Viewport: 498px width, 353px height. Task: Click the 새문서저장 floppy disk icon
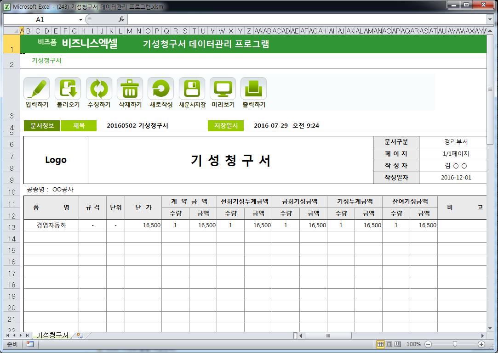(192, 88)
